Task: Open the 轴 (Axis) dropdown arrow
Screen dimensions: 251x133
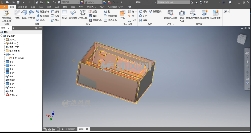Action: (136, 12)
